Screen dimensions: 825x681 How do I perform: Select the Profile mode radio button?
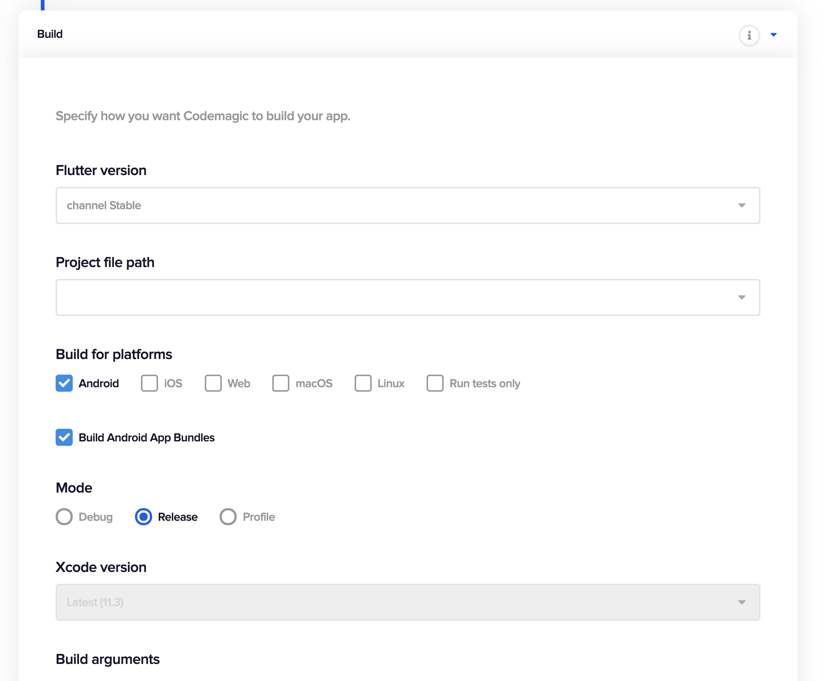228,517
